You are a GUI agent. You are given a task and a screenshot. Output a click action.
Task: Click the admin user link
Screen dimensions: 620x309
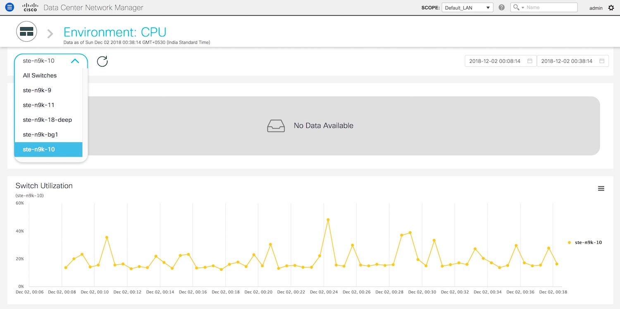[x=596, y=8]
